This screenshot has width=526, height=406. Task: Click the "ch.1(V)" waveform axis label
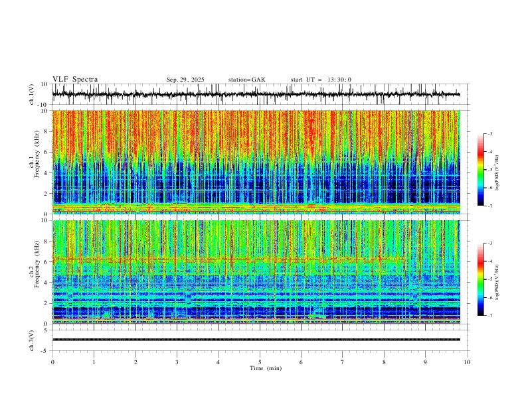(x=32, y=94)
